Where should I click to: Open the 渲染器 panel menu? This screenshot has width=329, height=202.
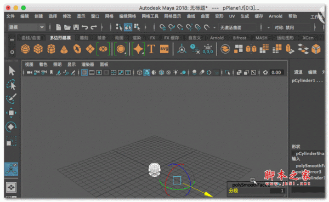pyautogui.click(x=88, y=65)
